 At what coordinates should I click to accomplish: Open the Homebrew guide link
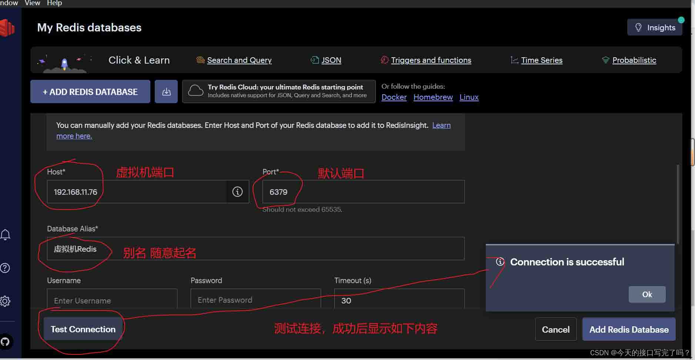[x=433, y=97]
